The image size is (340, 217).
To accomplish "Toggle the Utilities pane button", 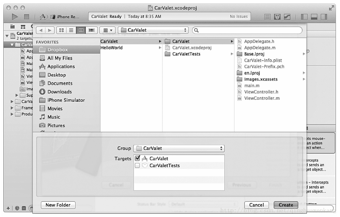I will 324,17.
